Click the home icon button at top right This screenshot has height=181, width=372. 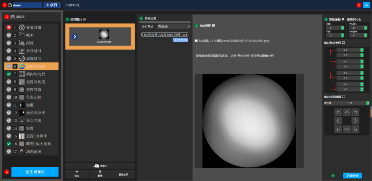coord(366,5)
